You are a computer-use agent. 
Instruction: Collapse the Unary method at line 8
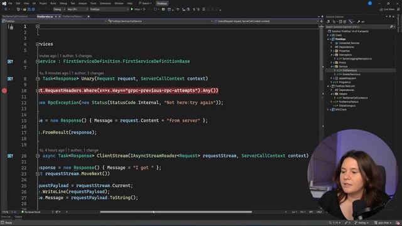pos(38,78)
